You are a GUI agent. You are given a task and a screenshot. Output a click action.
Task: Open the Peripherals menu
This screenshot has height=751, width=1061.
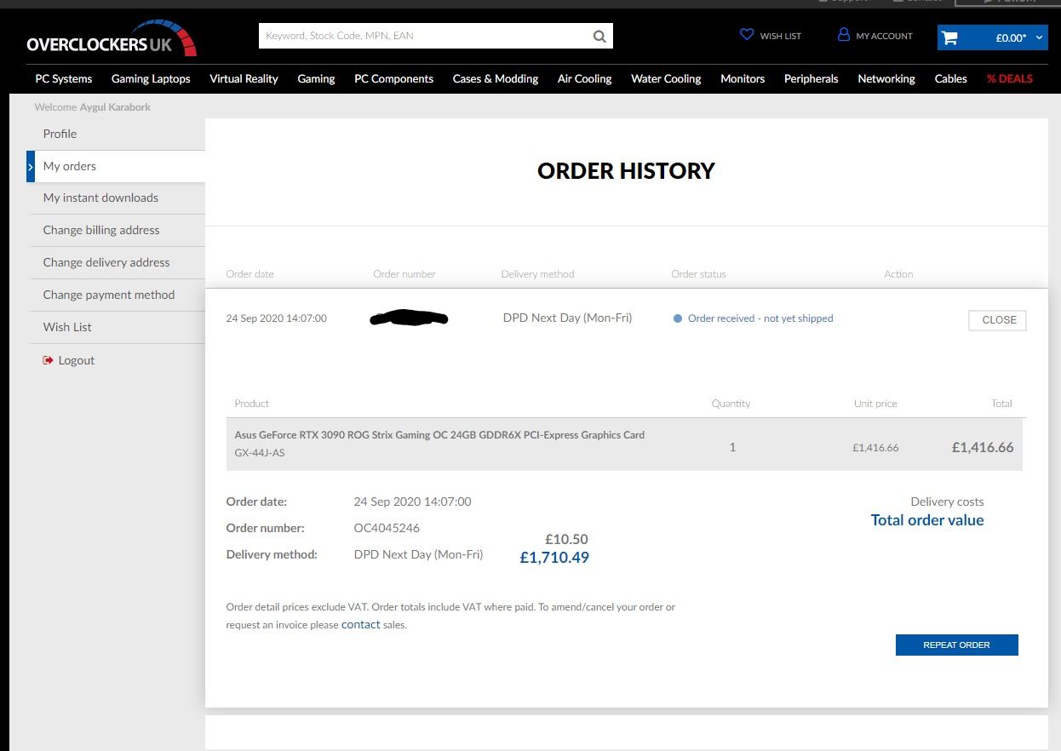point(812,78)
